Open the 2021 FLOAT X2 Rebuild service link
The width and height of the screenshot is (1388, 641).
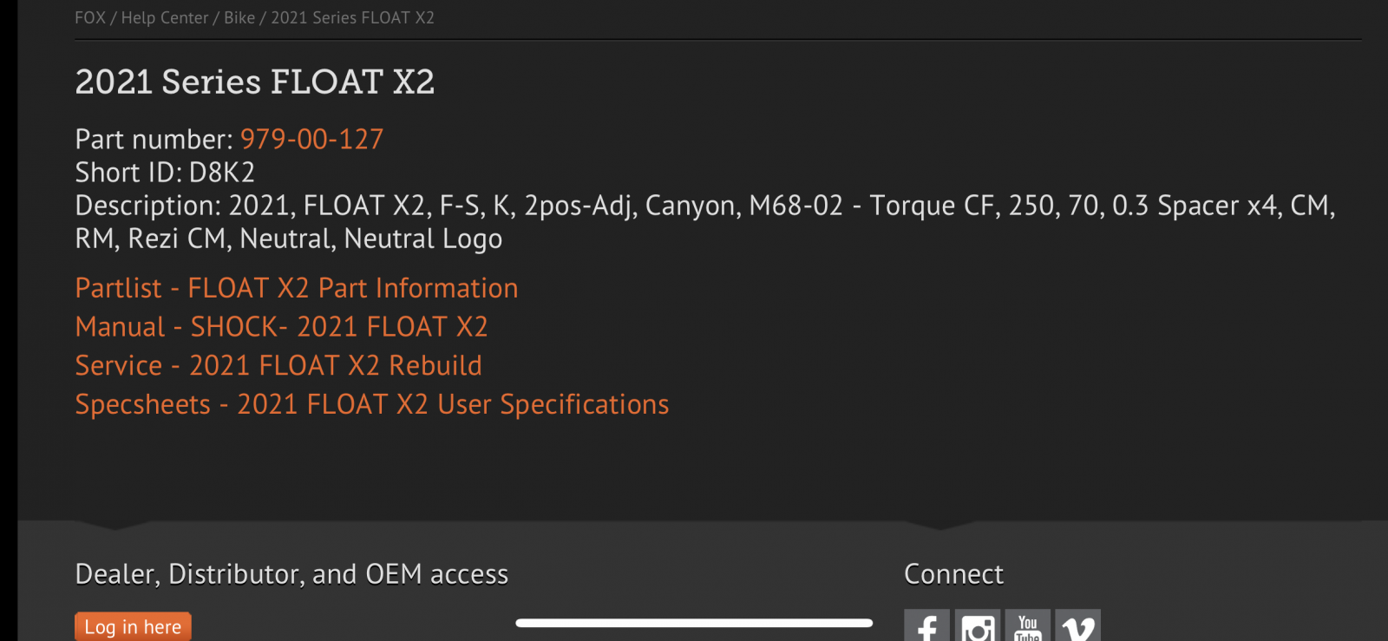[278, 366]
